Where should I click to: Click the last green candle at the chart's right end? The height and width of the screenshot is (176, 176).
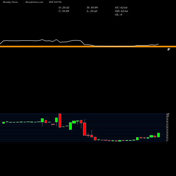click(158, 135)
